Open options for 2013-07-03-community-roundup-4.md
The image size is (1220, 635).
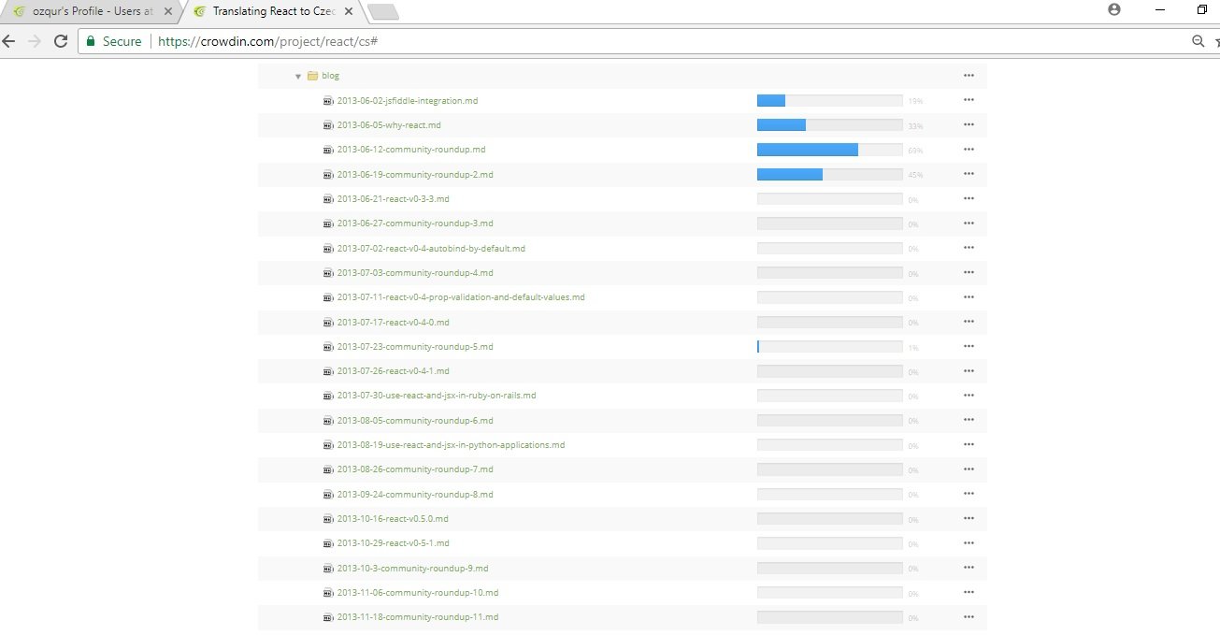(969, 272)
